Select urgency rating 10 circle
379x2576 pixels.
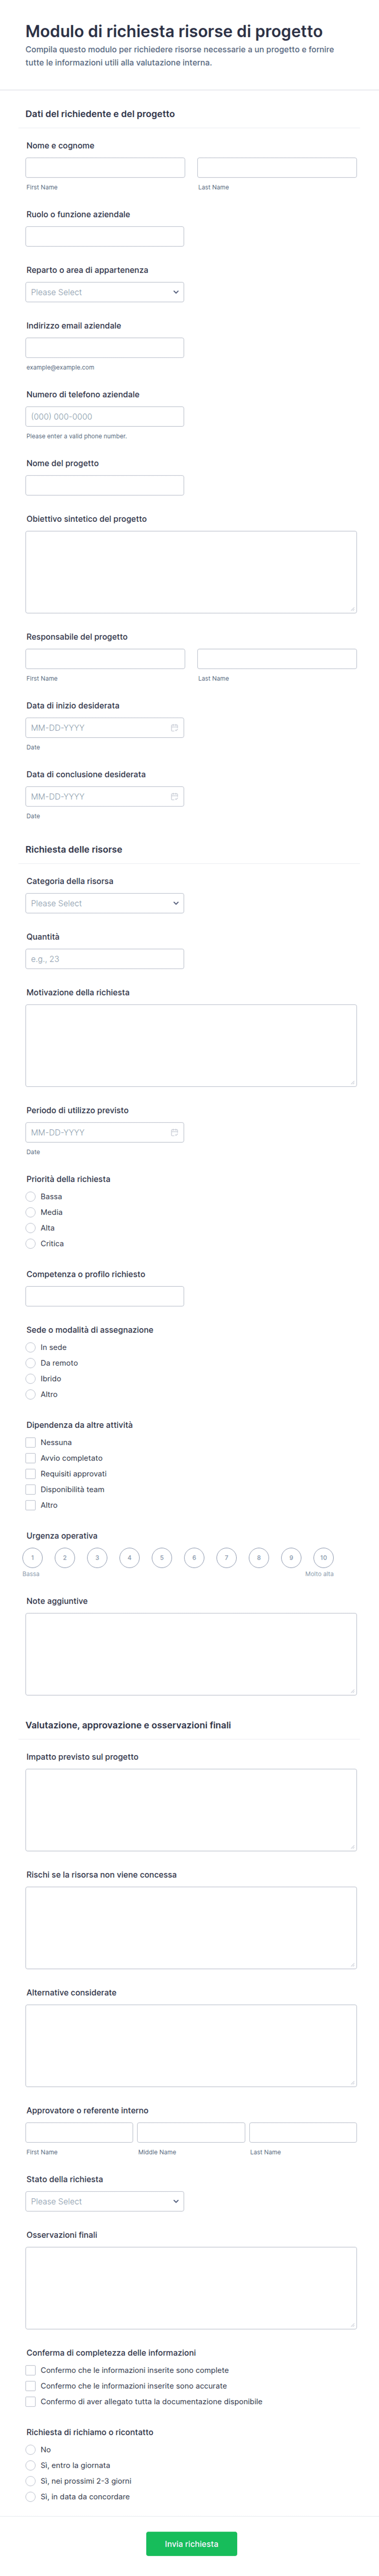[323, 1558]
